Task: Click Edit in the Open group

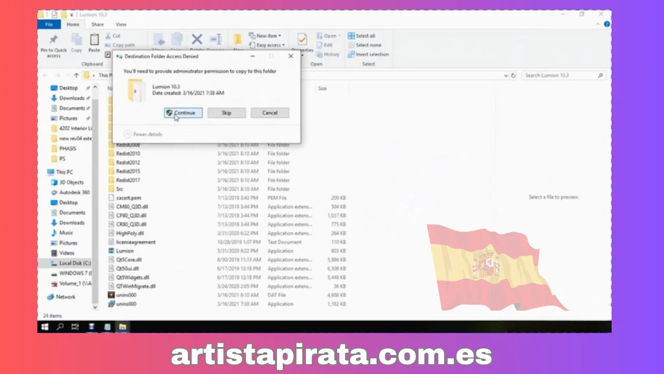Action: click(324, 45)
